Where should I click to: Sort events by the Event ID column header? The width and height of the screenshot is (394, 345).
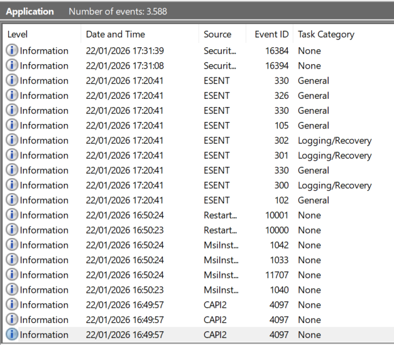click(271, 35)
